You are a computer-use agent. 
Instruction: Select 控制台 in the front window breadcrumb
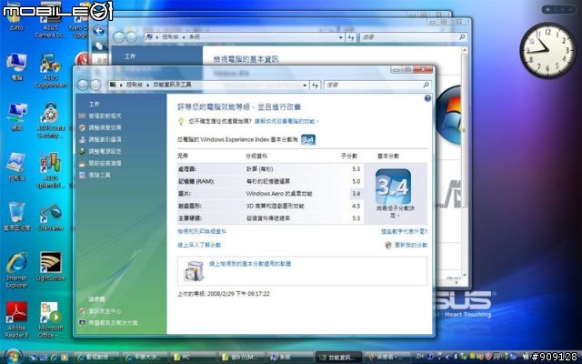(135, 85)
